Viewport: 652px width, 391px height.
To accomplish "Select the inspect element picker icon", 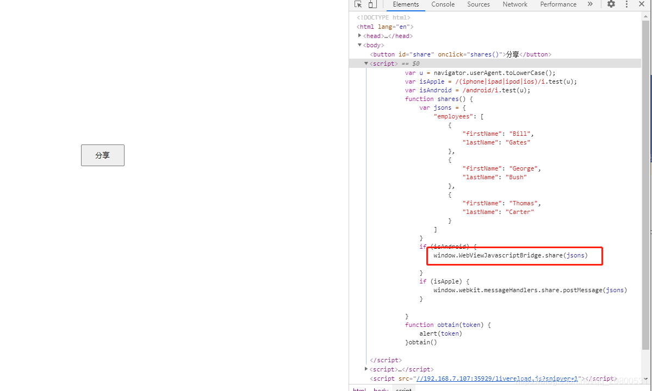I will click(357, 4).
